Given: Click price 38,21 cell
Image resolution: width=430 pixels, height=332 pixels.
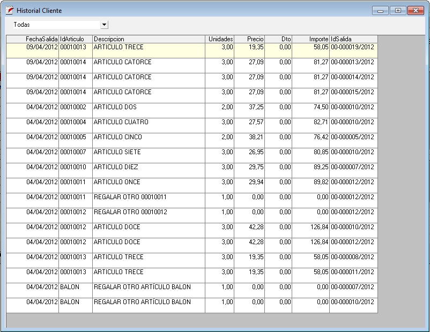Looking at the screenshot, I should (x=249, y=140).
